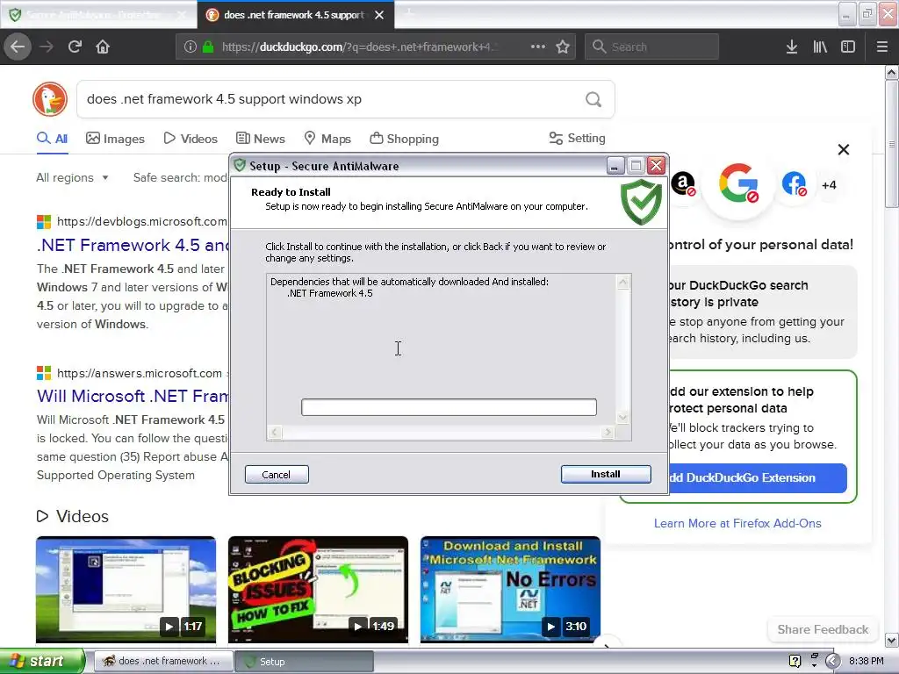The width and height of the screenshot is (899, 674).
Task: Open the .NET Framework 4.5 devblogs result
Action: pyautogui.click(x=133, y=246)
